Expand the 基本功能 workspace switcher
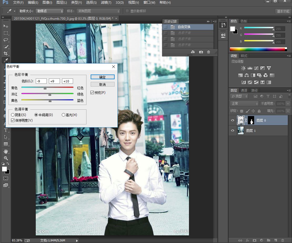Image resolution: width=292 pixels, height=243 pixels. coord(283,11)
